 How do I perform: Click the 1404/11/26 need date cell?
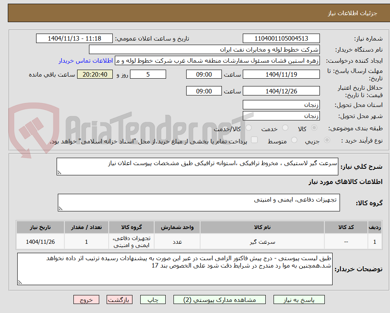click(40, 242)
